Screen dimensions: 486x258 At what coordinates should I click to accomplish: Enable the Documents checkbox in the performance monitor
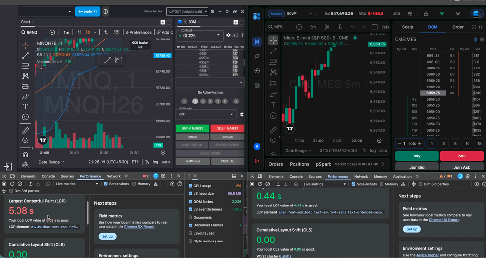pos(190,217)
